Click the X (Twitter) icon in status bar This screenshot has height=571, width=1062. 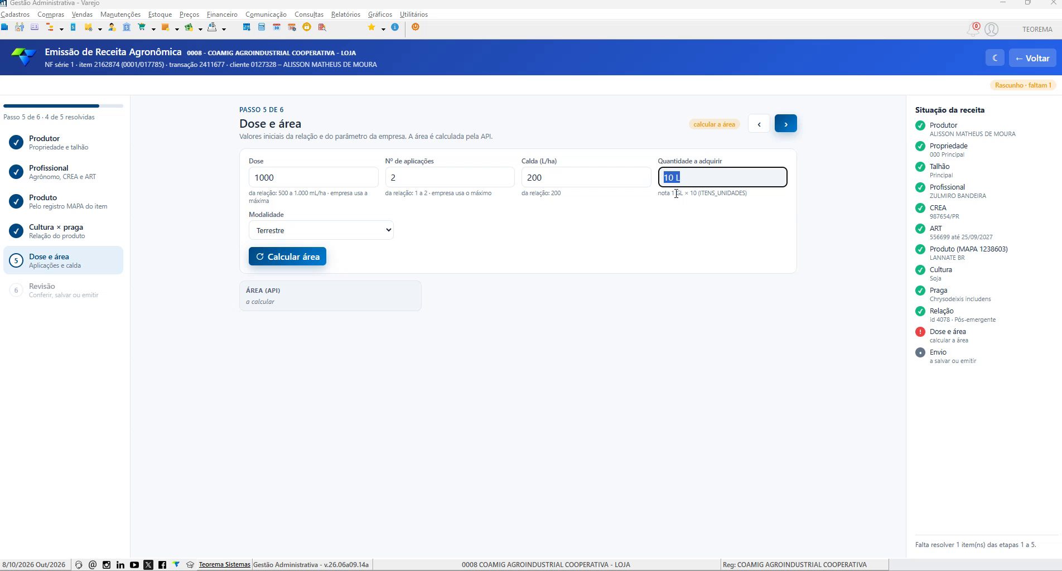click(x=148, y=565)
